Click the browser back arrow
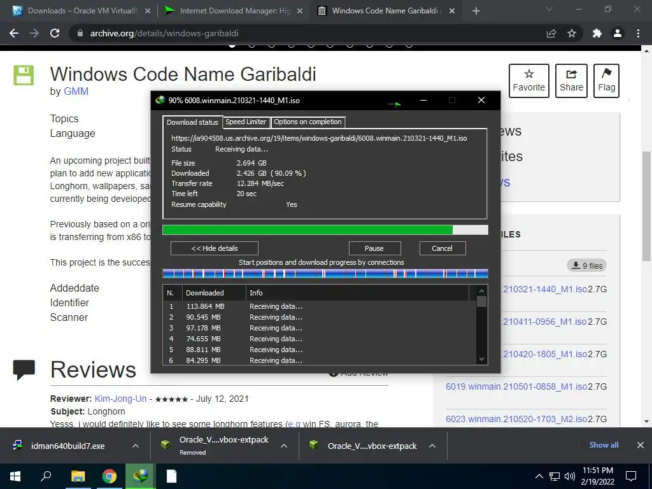 click(x=14, y=33)
